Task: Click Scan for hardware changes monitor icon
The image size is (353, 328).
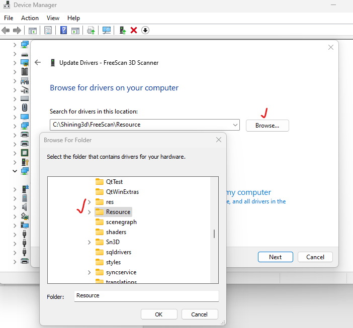Action: pyautogui.click(x=107, y=30)
